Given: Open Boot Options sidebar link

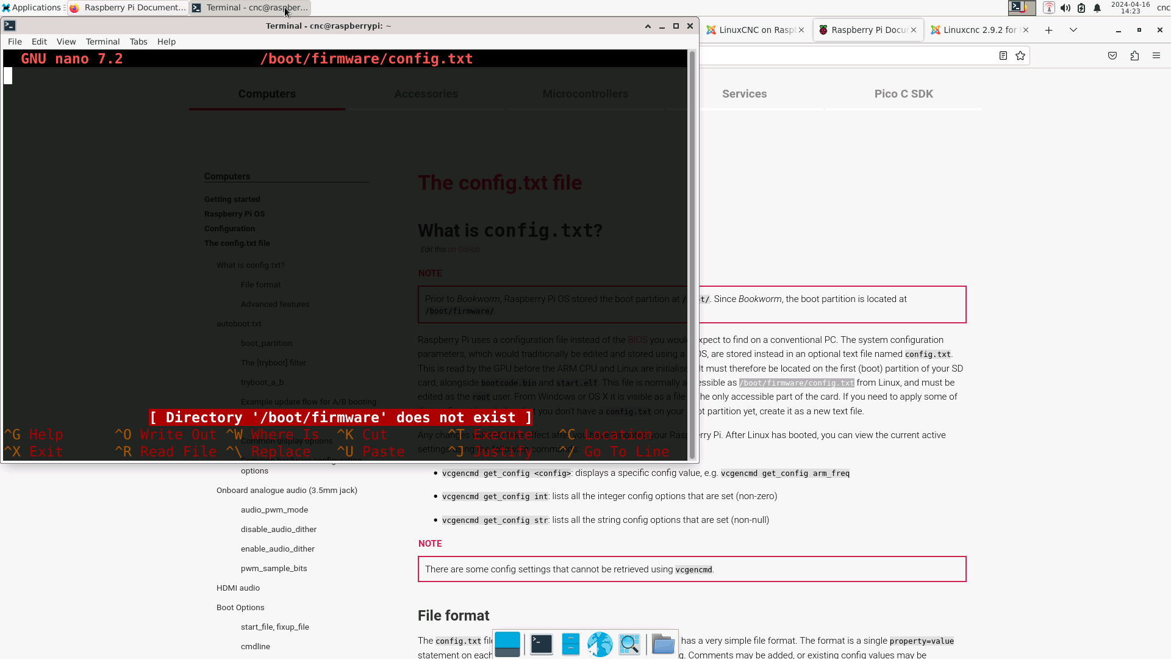Looking at the screenshot, I should tap(240, 608).
